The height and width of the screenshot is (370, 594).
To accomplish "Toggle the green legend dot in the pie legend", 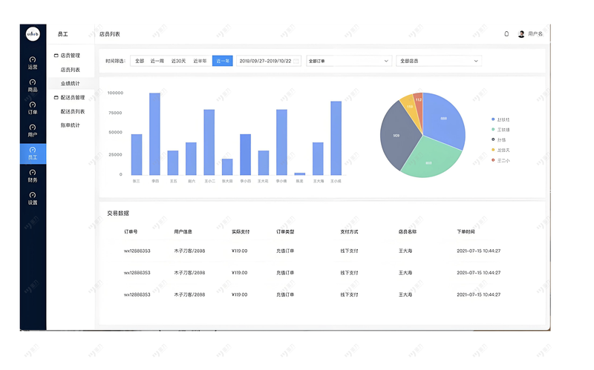I will coord(493,129).
